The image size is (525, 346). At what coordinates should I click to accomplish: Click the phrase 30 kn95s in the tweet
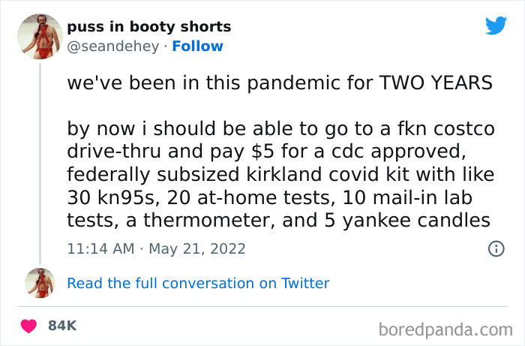(111, 197)
